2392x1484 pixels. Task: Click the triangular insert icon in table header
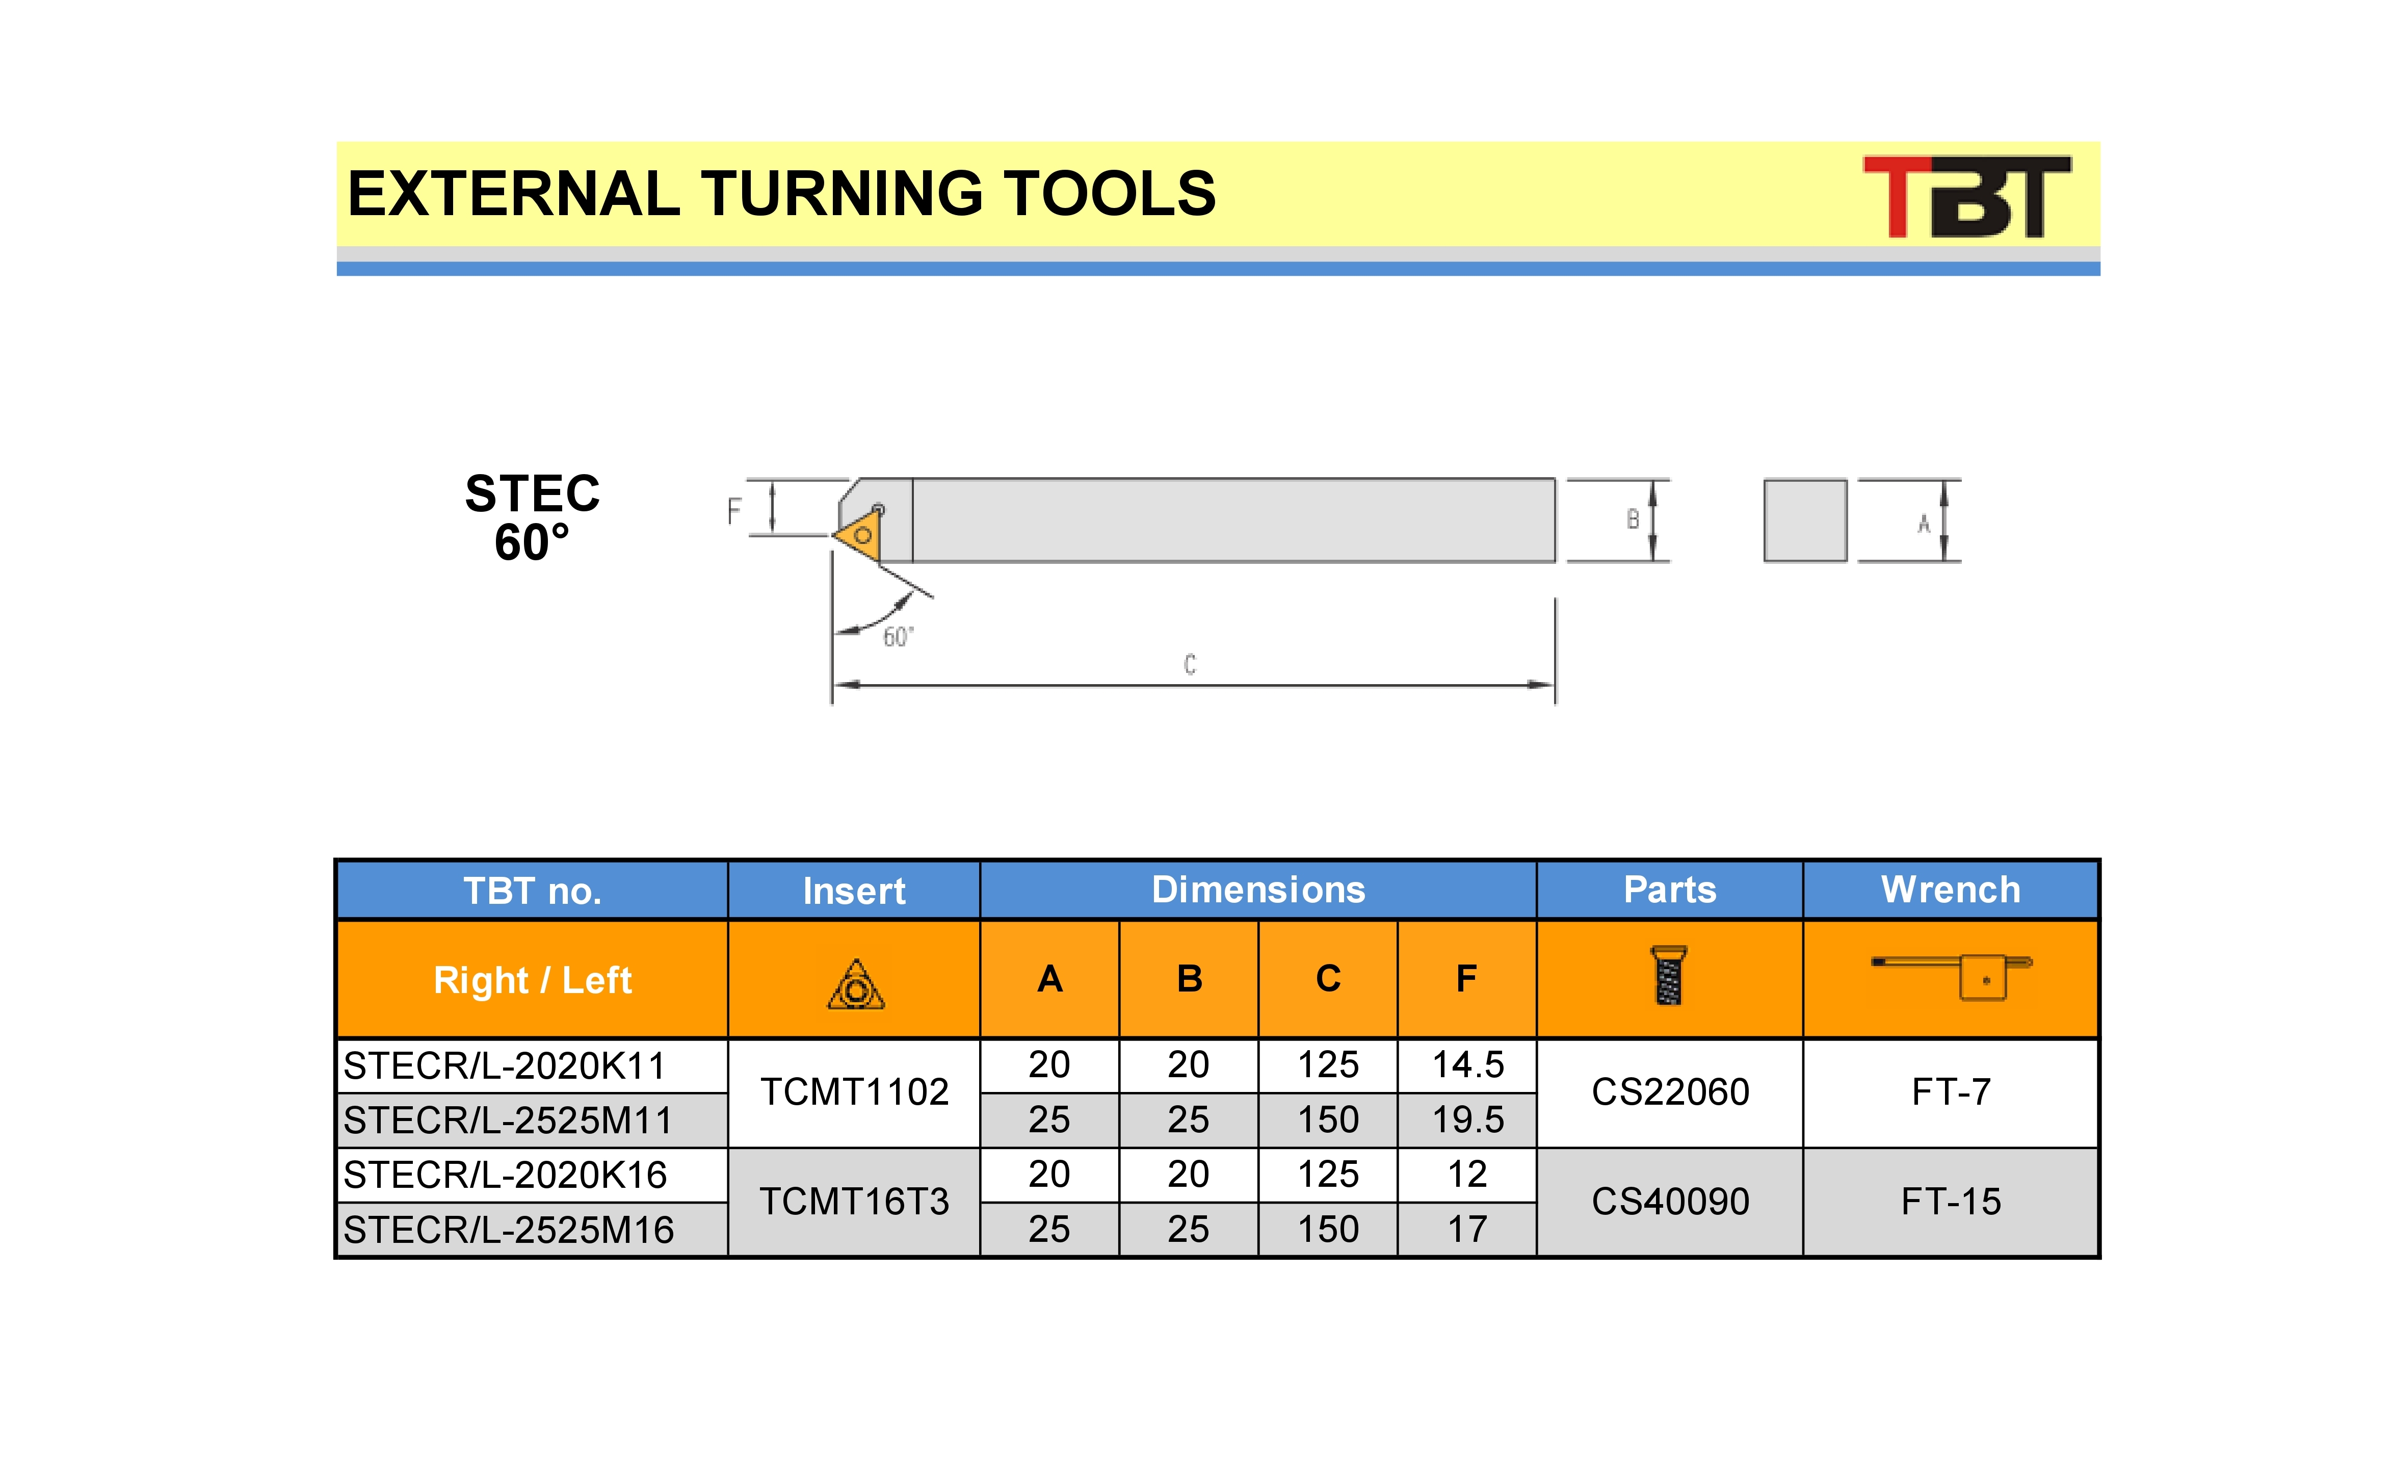pos(856,984)
